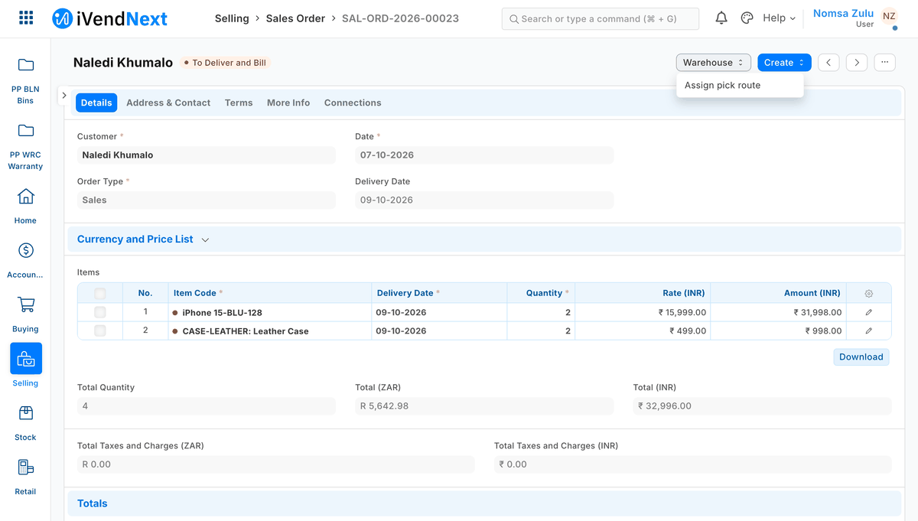
Task: Select the Details tab
Action: coord(96,103)
